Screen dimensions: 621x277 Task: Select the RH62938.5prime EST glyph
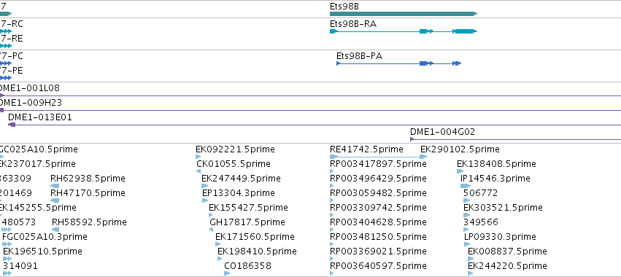point(55,186)
